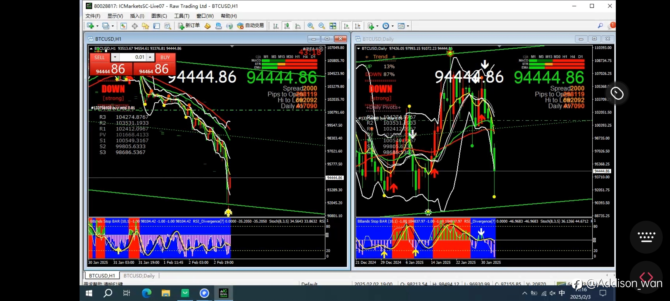Tile windows with the grid icon
The height and width of the screenshot is (301, 670).
click(x=333, y=26)
